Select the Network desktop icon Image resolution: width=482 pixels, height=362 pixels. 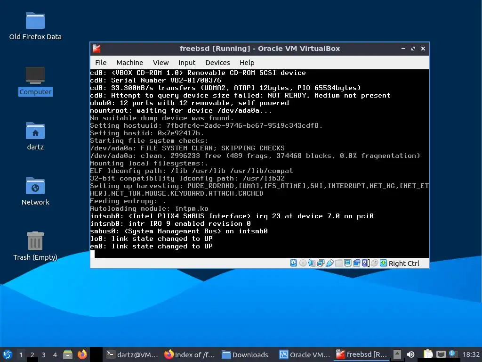pos(35,191)
